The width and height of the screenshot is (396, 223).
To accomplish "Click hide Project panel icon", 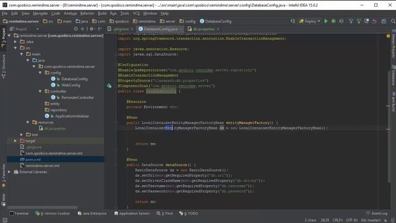I will (100, 29).
